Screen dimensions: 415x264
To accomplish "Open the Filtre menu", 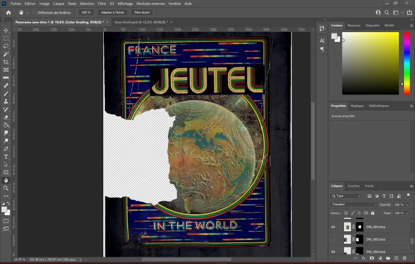I will pyautogui.click(x=103, y=3).
